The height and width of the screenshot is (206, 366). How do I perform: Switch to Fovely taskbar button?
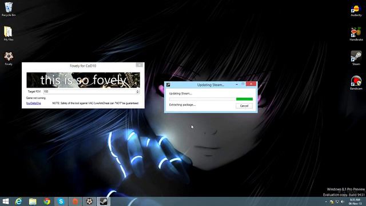89,201
